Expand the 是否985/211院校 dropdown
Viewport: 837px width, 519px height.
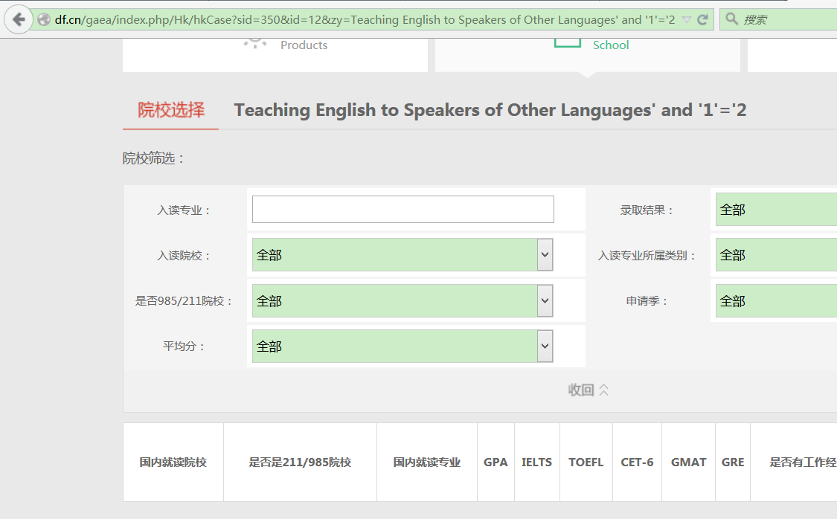coord(545,301)
